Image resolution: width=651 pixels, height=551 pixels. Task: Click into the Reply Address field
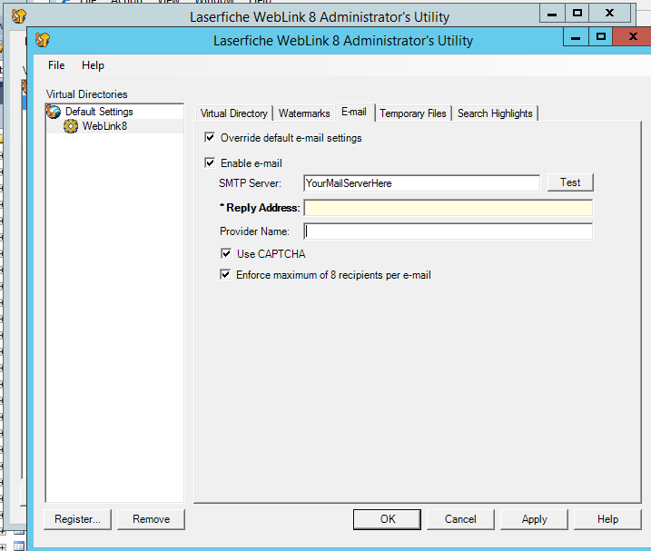tap(448, 208)
